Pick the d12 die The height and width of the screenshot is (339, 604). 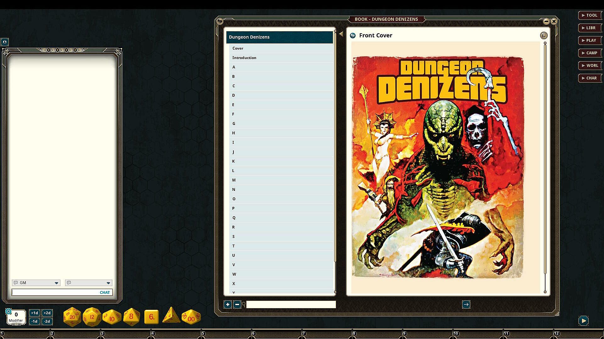pyautogui.click(x=92, y=317)
